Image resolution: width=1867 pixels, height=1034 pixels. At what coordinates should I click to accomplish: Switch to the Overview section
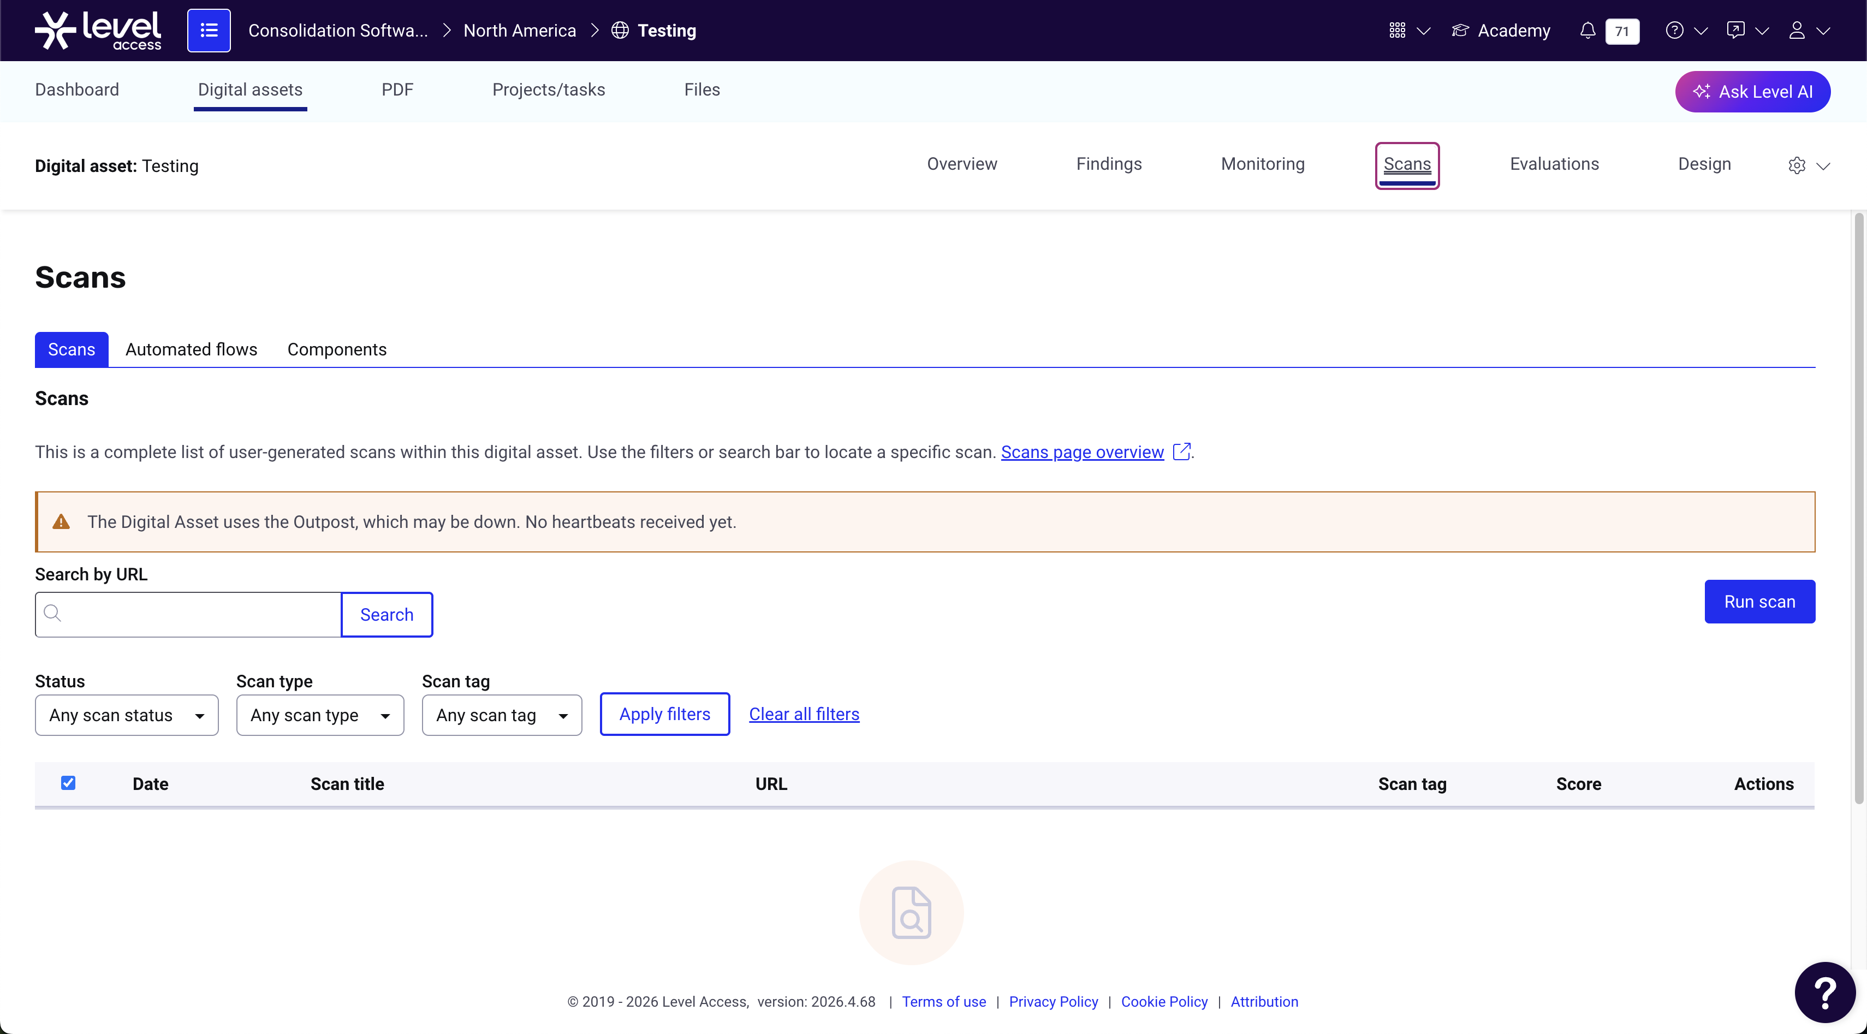tap(962, 164)
